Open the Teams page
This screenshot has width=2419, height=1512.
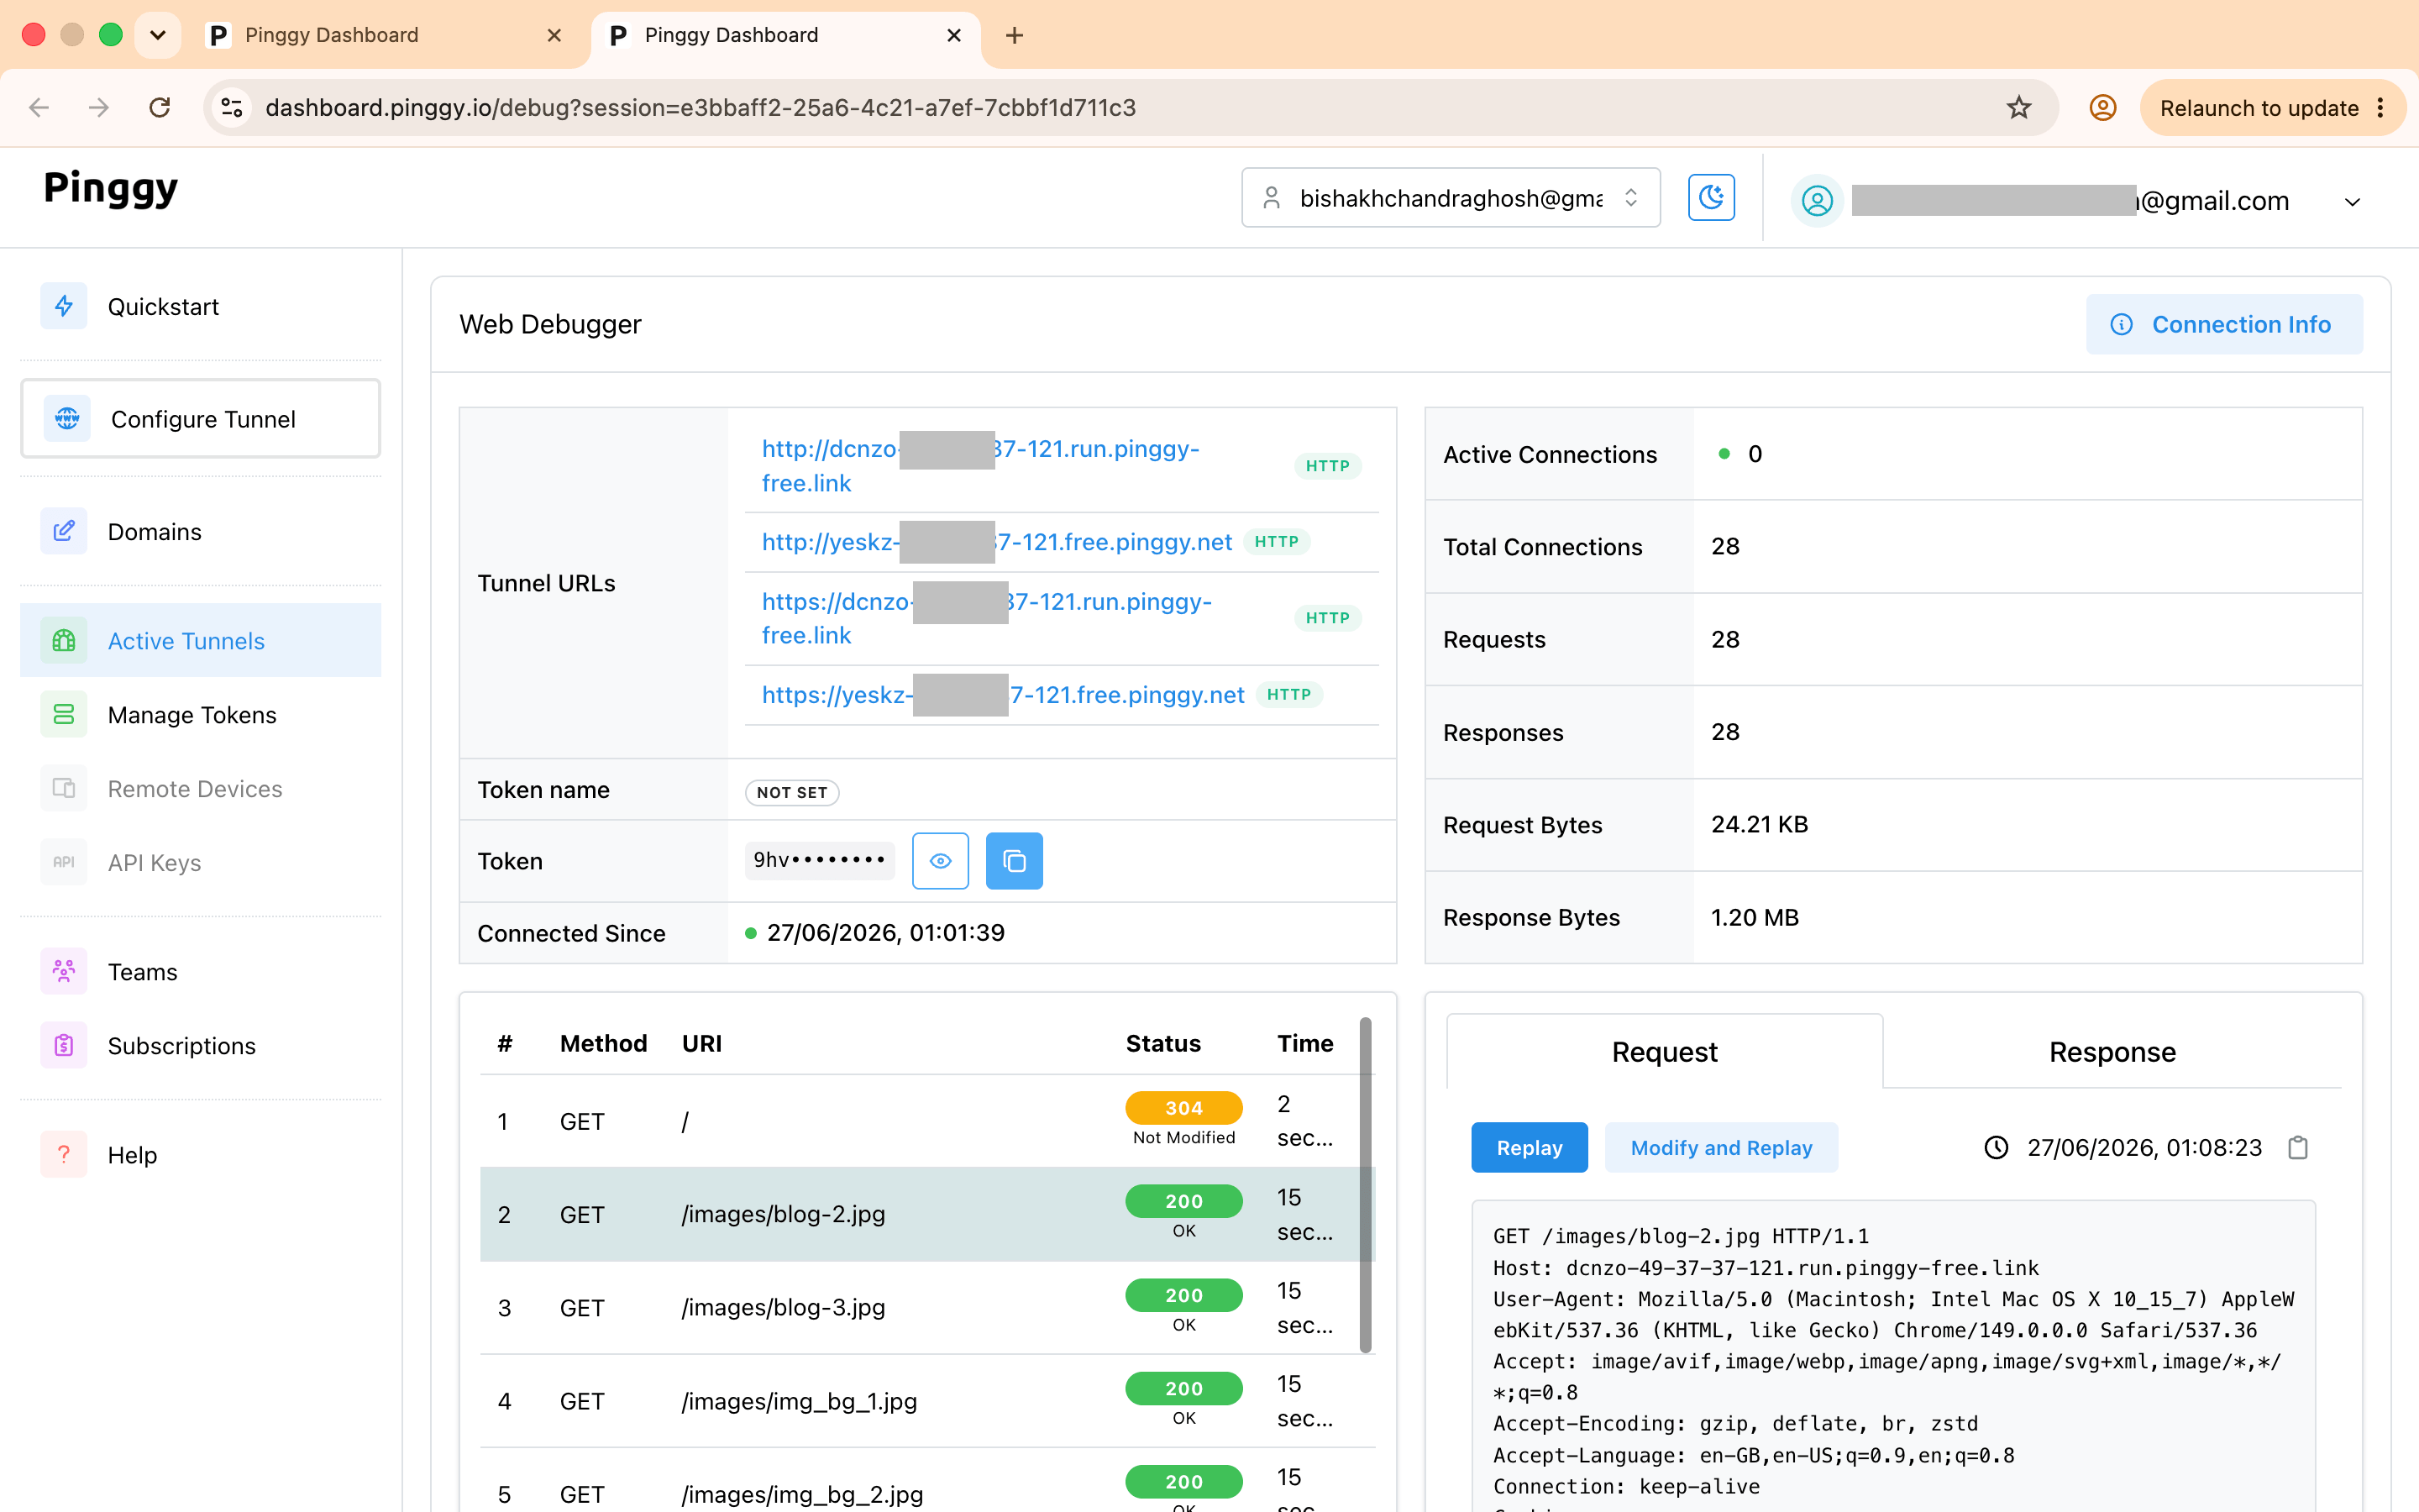point(200,971)
